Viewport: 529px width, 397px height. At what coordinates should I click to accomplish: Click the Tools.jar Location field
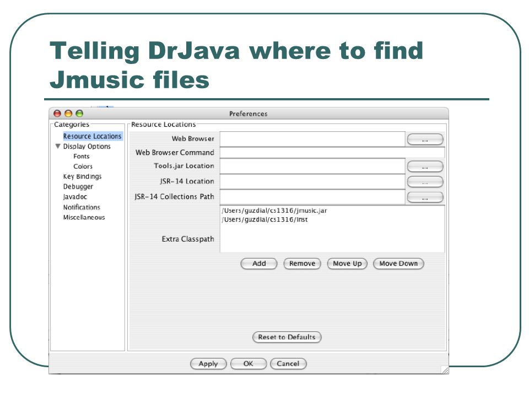[312, 166]
